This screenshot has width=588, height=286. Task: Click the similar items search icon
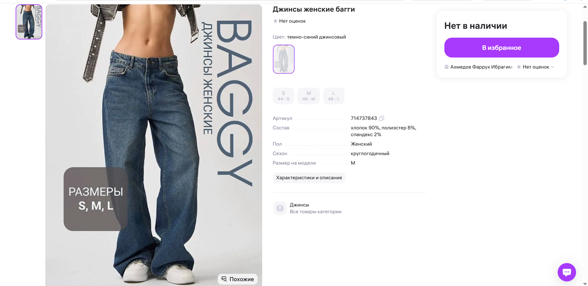click(224, 279)
